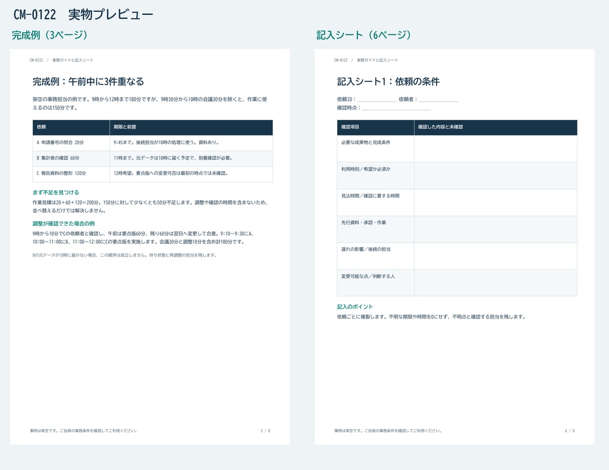The width and height of the screenshot is (609, 470).
Task: Click the 見込時間／確認に要する時間 row label
Action: (x=370, y=196)
